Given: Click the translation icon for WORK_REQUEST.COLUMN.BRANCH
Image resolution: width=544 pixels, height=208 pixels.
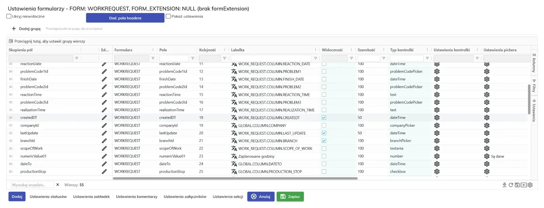Looking at the screenshot, I should click(234, 141).
